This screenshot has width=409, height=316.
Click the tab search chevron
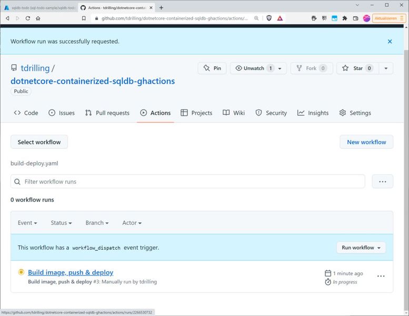tap(357, 5)
